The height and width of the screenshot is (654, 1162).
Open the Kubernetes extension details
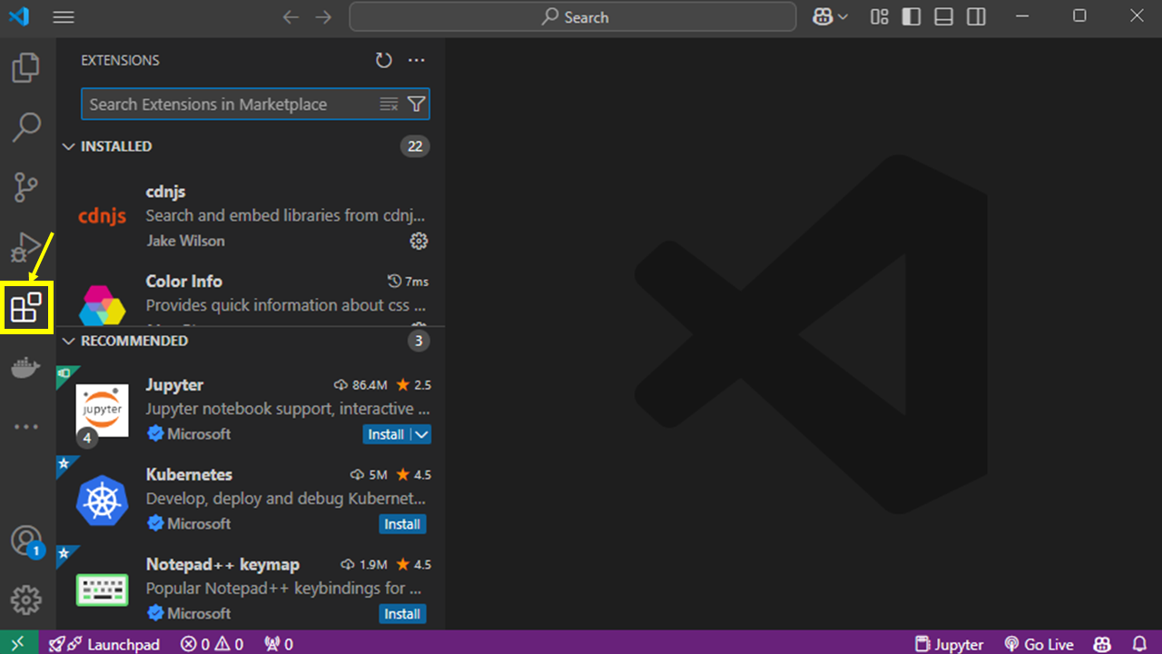tap(251, 500)
